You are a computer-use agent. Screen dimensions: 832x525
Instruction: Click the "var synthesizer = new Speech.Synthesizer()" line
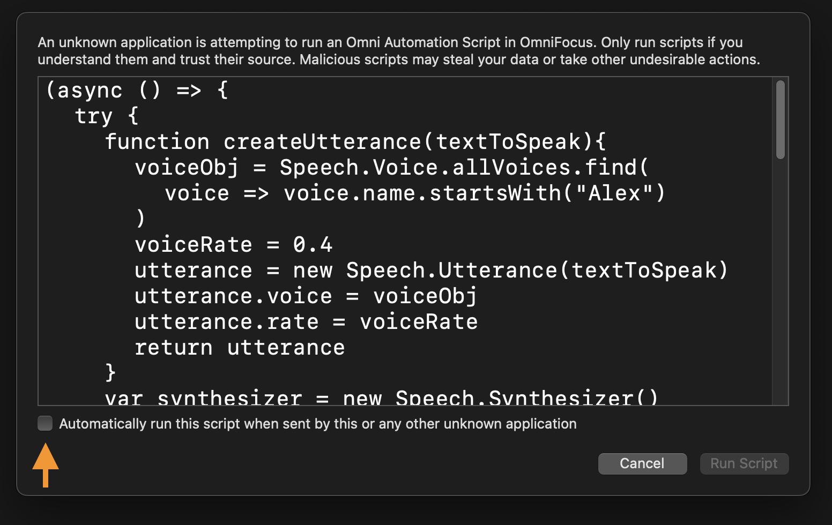click(381, 397)
